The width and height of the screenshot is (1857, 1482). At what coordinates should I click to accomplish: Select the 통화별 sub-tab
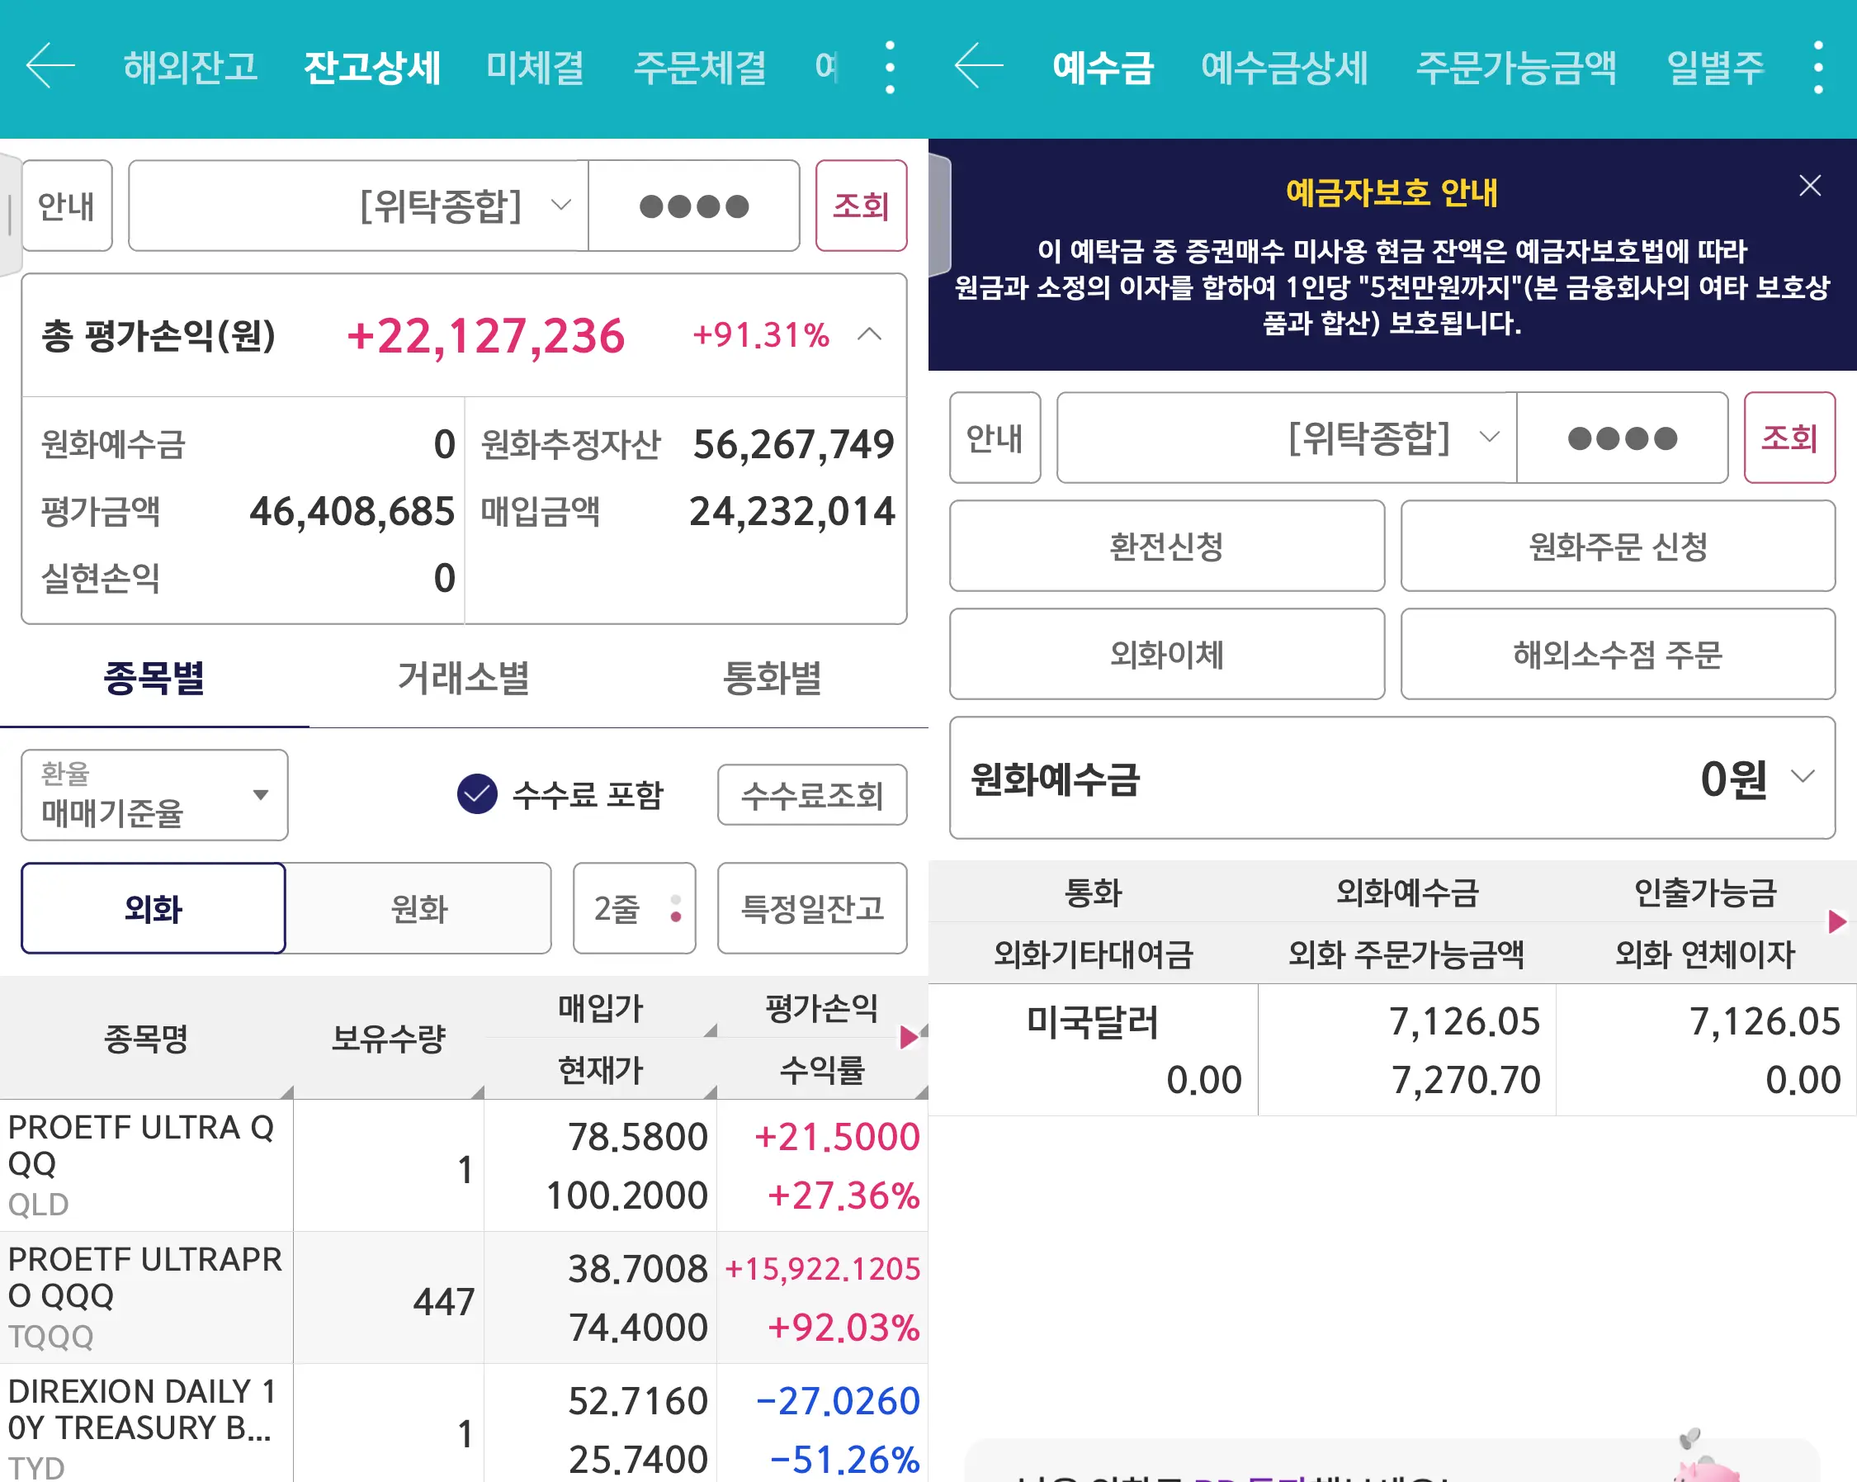tap(773, 677)
